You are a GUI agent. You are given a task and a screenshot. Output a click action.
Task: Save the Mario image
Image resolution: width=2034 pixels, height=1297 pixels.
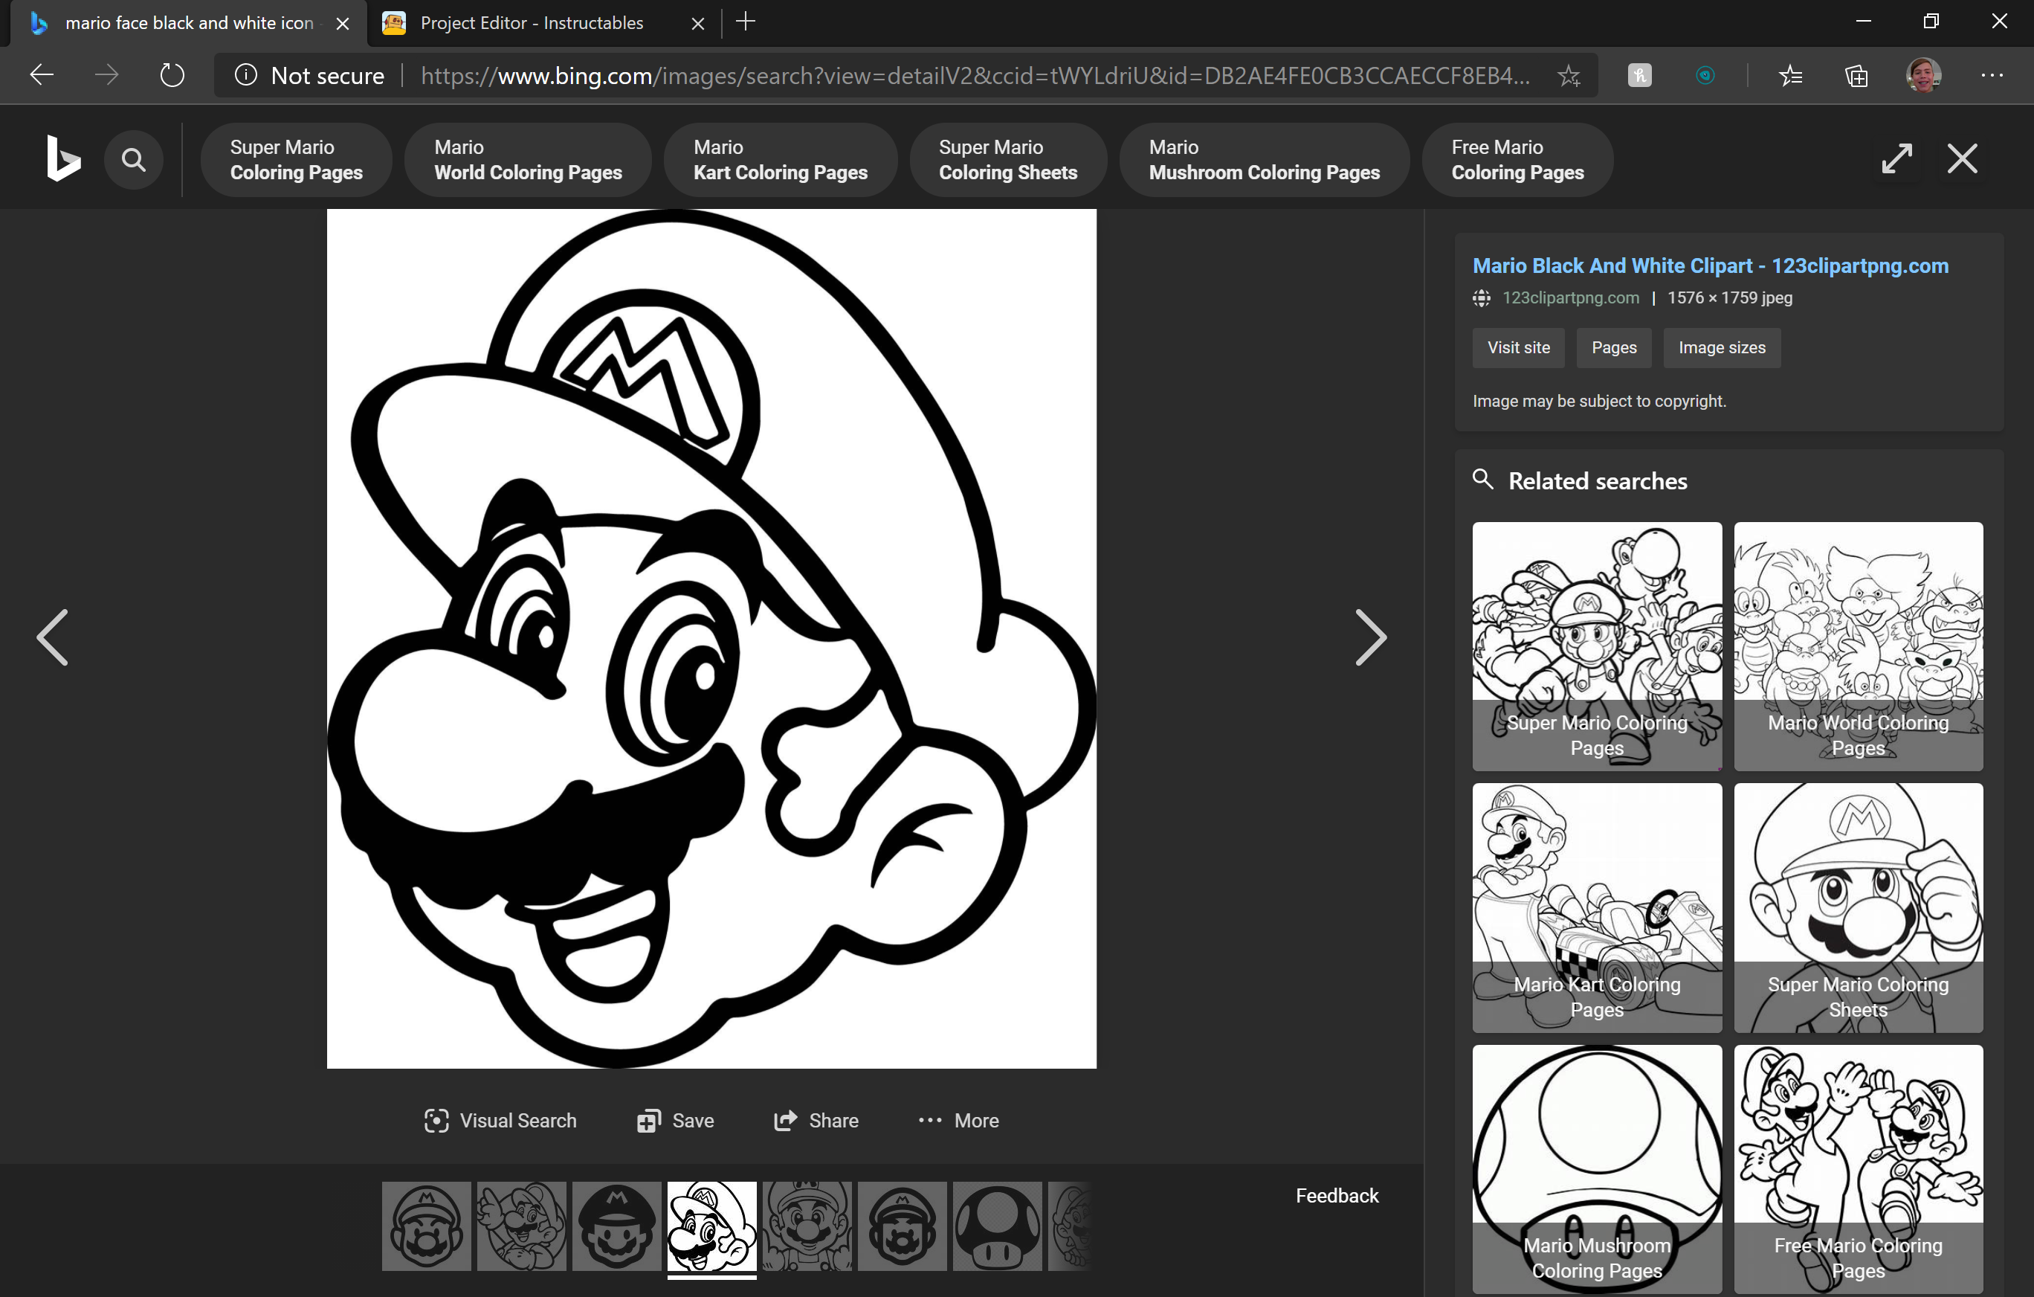[x=674, y=1119]
